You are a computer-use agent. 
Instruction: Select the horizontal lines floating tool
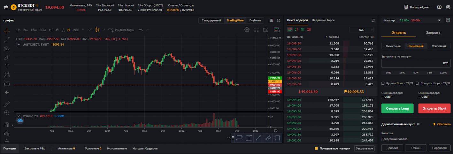pos(240,138)
